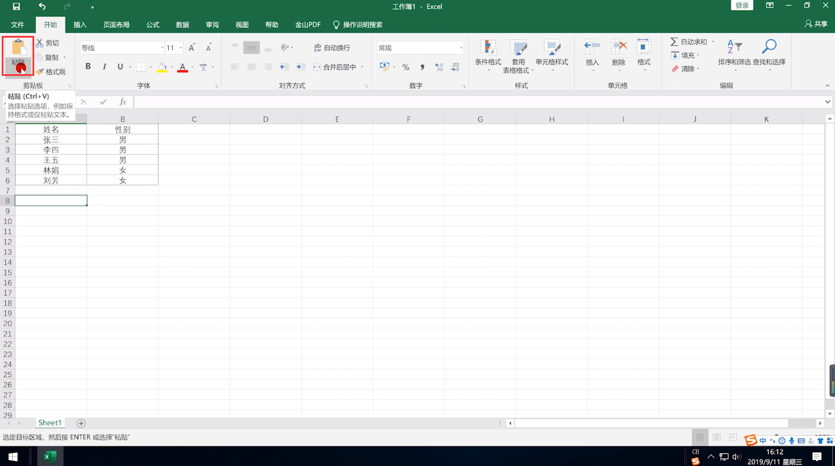Open Conditional Formatting (条件格式)
The height and width of the screenshot is (466, 835).
(488, 56)
